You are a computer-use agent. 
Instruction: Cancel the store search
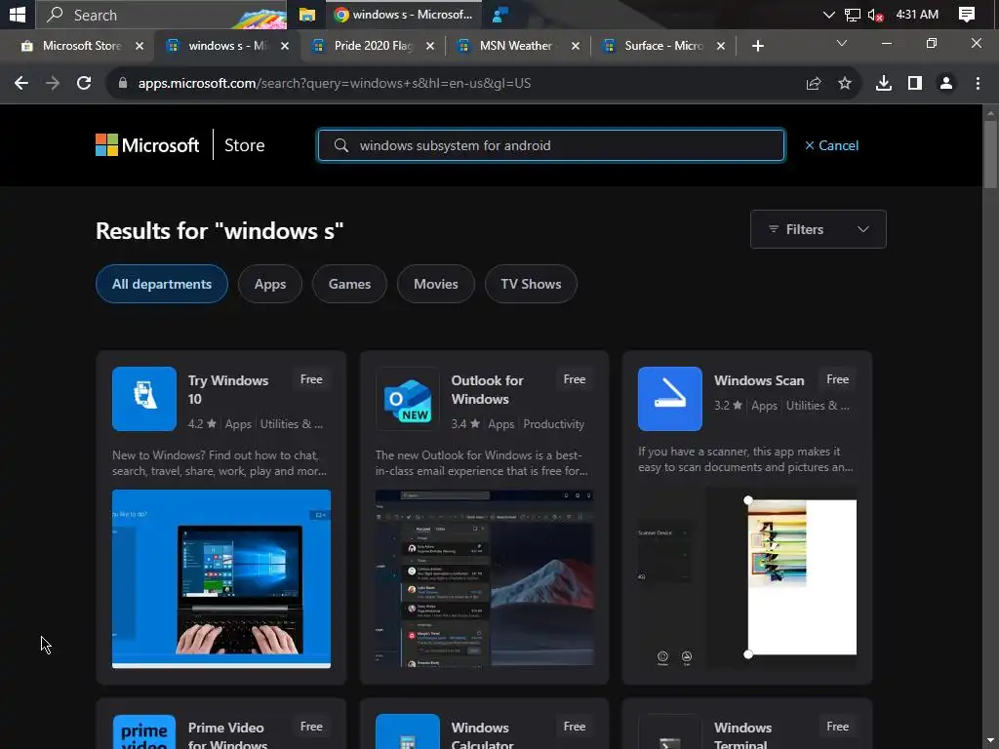tap(831, 145)
